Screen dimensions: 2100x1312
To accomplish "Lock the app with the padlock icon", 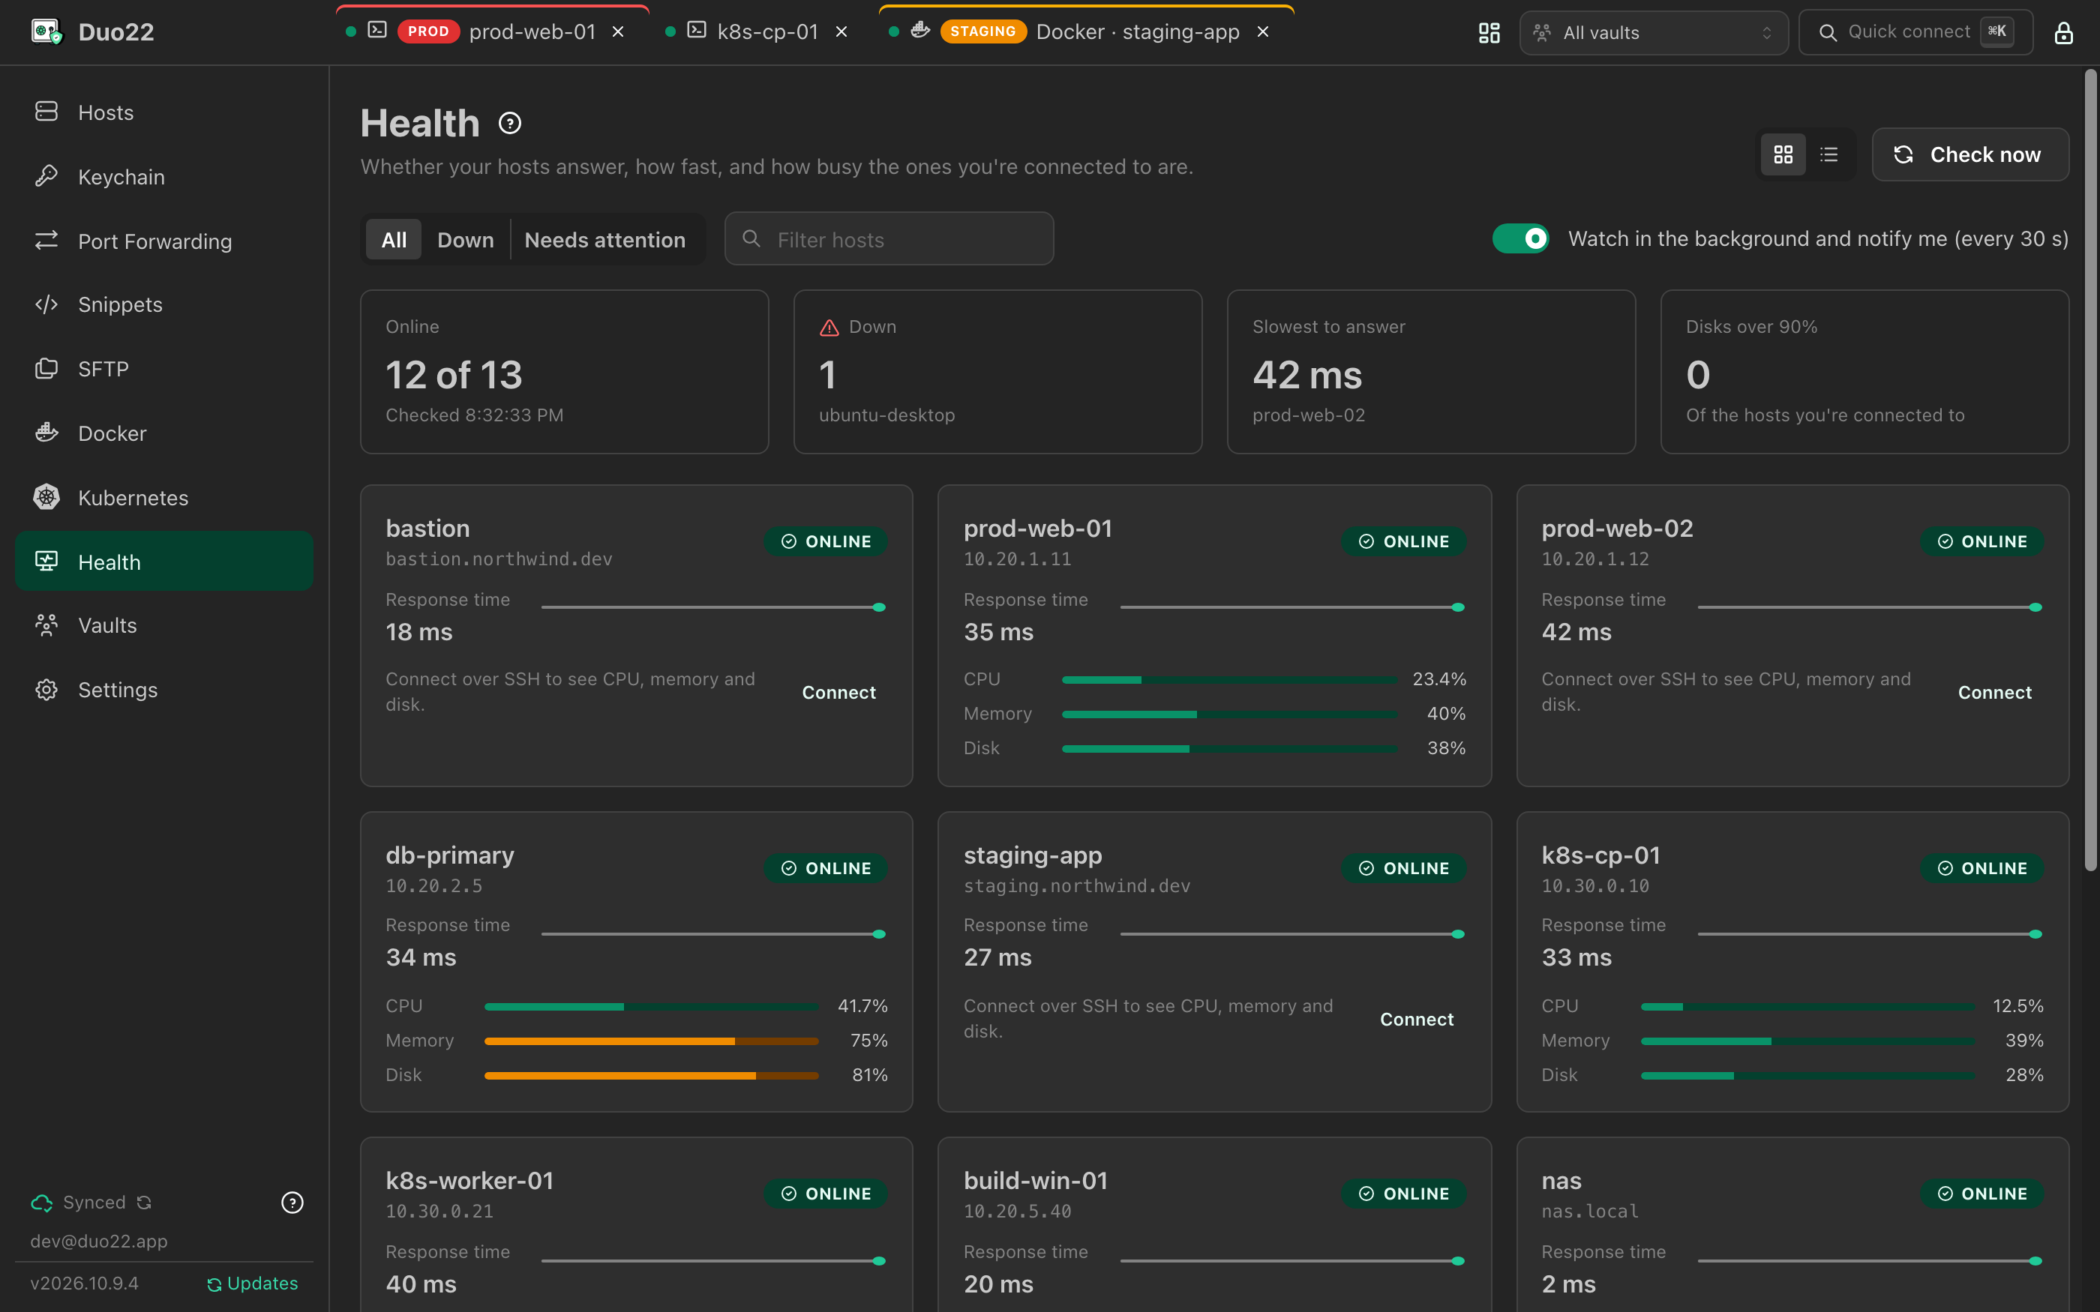I will point(2063,33).
